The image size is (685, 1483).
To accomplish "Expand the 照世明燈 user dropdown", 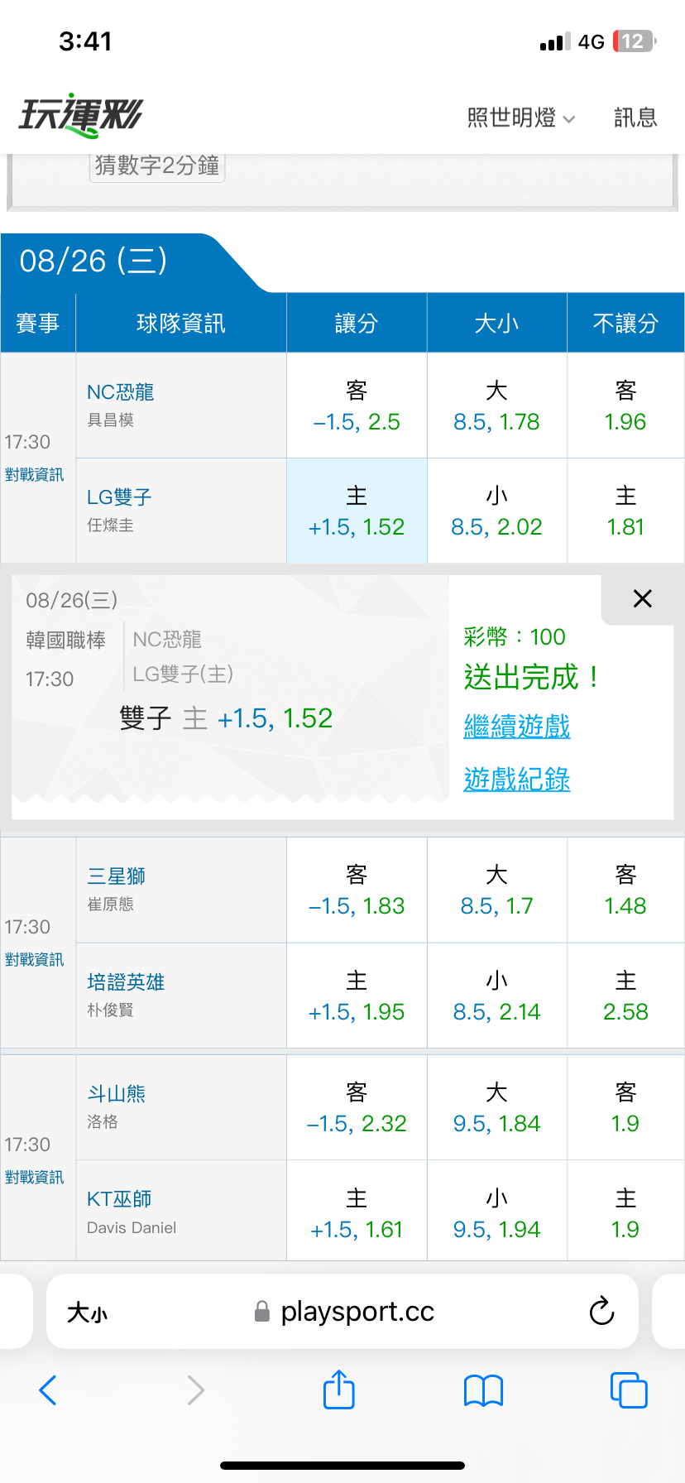I will point(521,118).
